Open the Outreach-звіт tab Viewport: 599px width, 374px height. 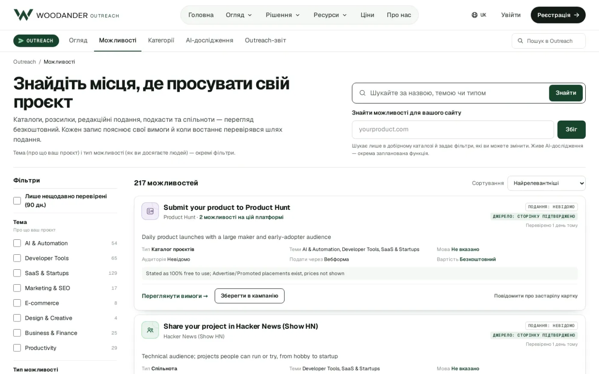click(x=265, y=41)
